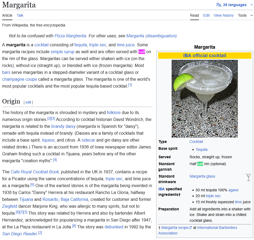Follow the Pizza Margherita link
Viewport: 254px width, 240px height.
click(x=70, y=36)
